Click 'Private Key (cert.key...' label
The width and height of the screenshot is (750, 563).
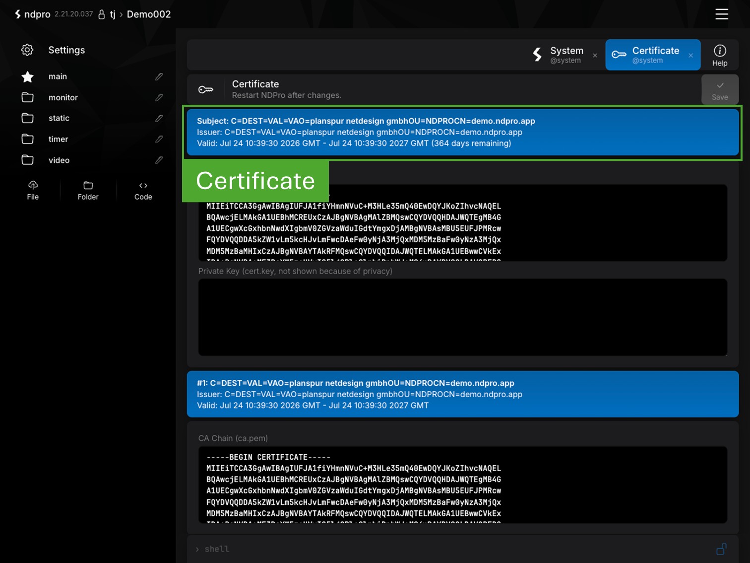pyautogui.click(x=295, y=271)
